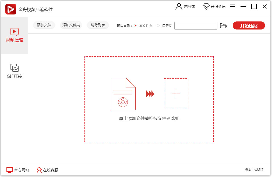
Task: Click the 添加文件夹 button
Action: (71, 25)
